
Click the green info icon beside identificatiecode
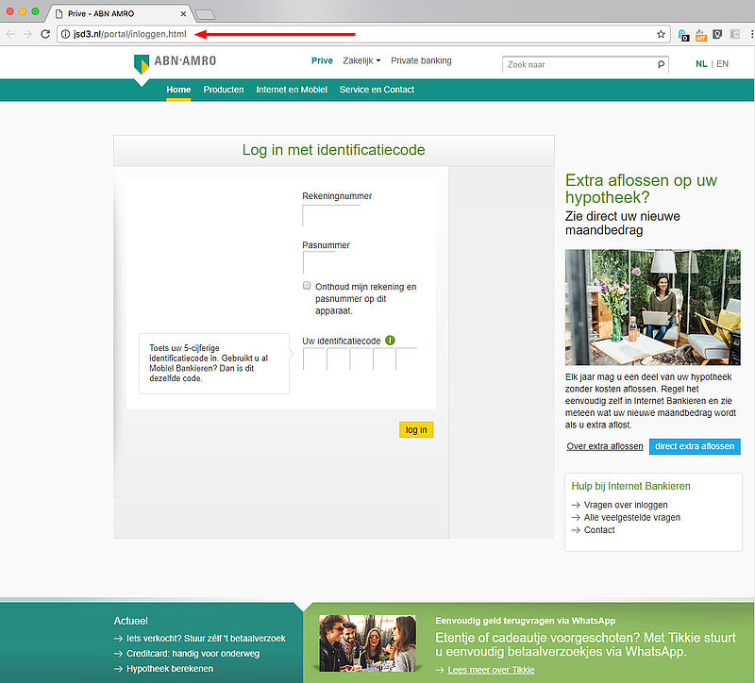pyautogui.click(x=390, y=341)
